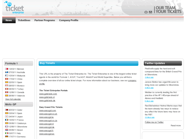Open the Ticketlines menu item
Viewport: 186px width, 139px height.
tap(24, 20)
